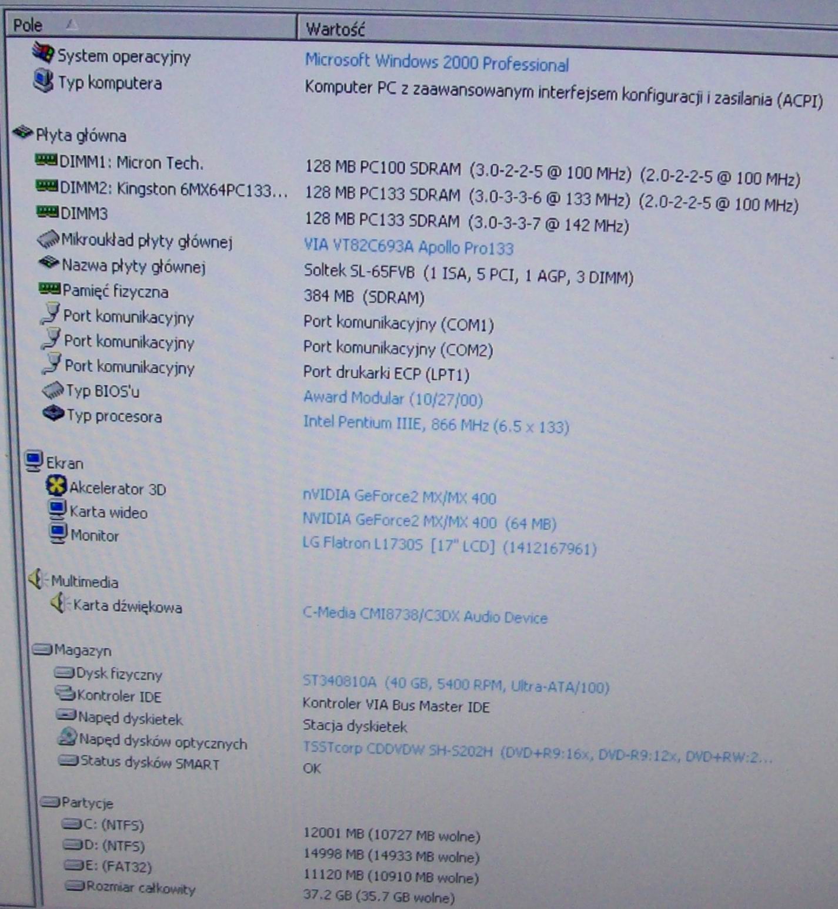
Task: Click the Monitor row icon
Action: 58,533
